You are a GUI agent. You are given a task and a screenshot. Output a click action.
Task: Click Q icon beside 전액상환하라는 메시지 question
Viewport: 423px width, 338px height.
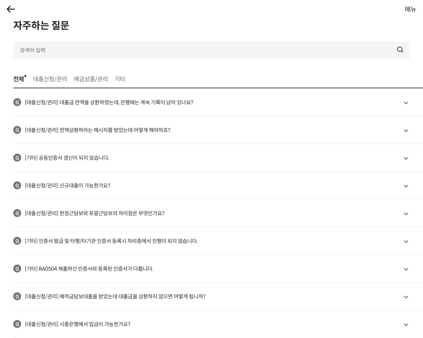(17, 130)
